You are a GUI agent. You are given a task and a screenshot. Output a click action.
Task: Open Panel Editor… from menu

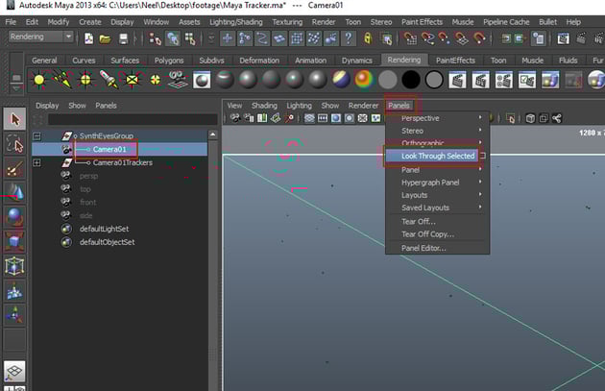423,248
